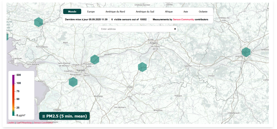This screenshot has width=277, height=129.
Task: Select the Afrique tab
Action: tap(169, 12)
